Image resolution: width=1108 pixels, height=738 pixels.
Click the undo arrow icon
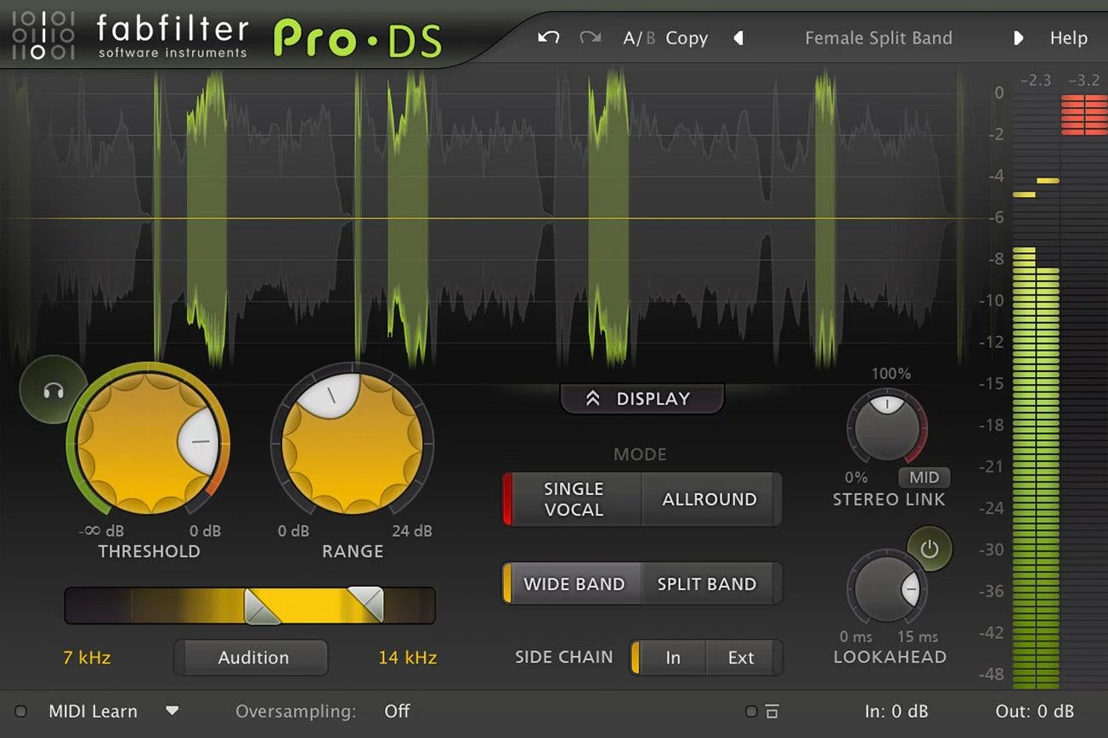tap(547, 37)
